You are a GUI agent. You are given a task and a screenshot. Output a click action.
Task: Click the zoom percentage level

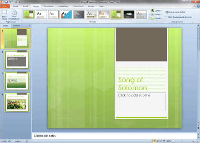(x=169, y=141)
